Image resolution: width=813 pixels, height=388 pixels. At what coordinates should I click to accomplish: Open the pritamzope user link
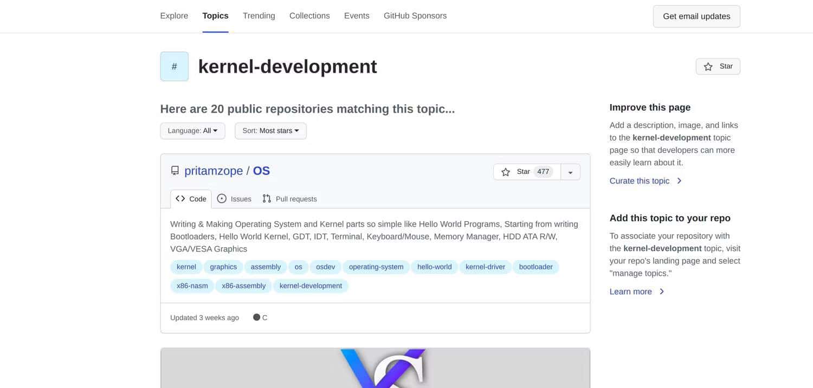tap(214, 171)
